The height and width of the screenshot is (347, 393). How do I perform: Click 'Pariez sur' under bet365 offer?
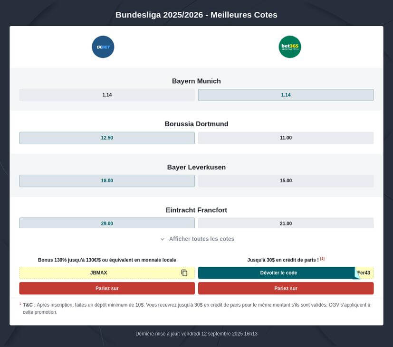(x=286, y=289)
